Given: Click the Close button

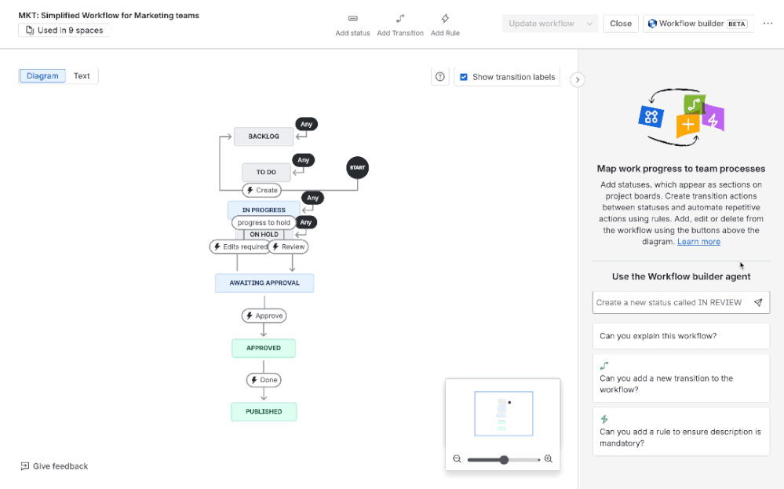Looking at the screenshot, I should click(620, 23).
